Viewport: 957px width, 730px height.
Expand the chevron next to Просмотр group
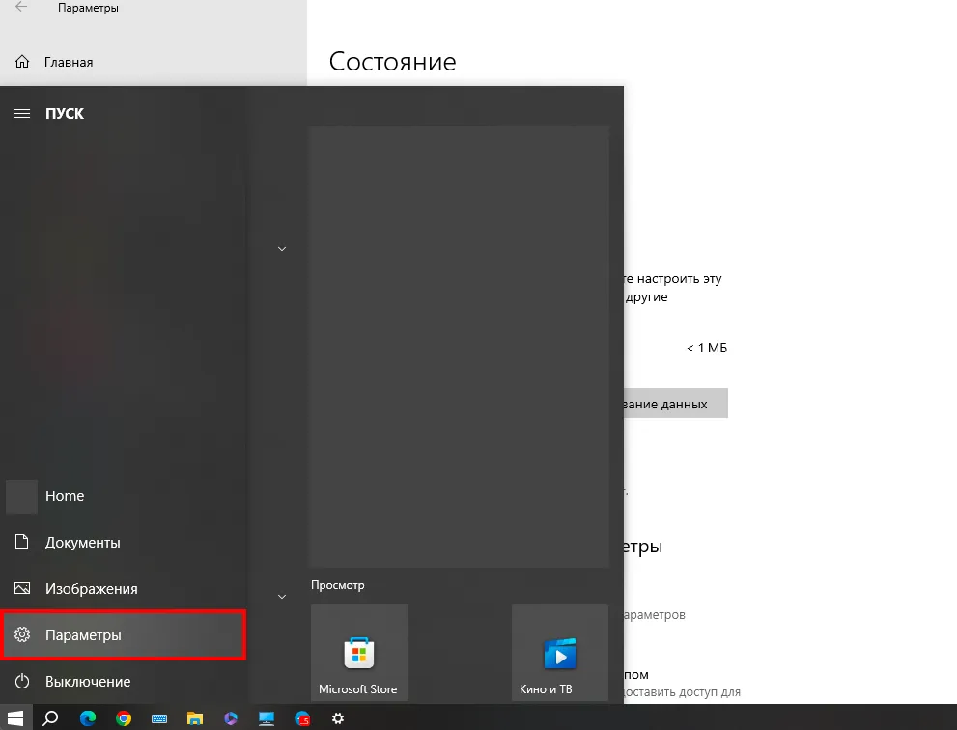point(282,597)
